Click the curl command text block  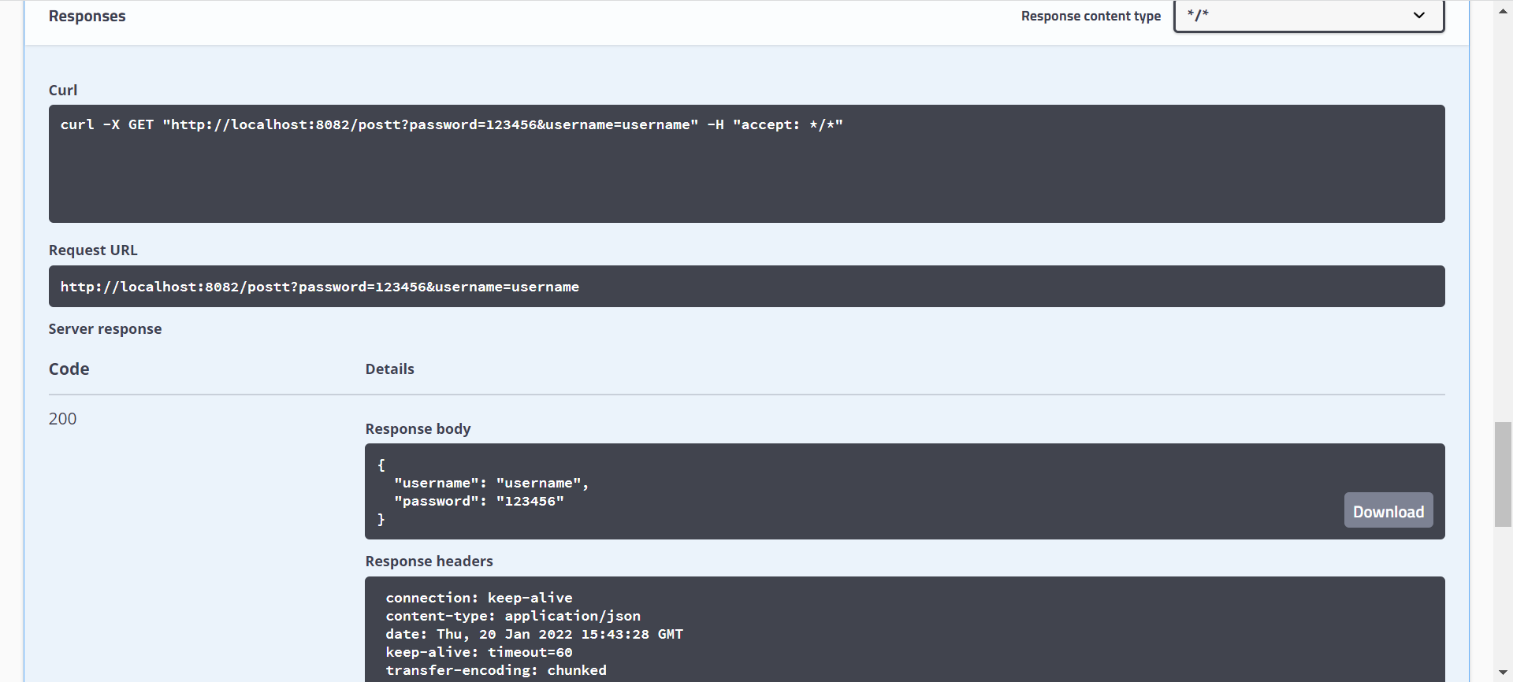pyautogui.click(x=452, y=125)
